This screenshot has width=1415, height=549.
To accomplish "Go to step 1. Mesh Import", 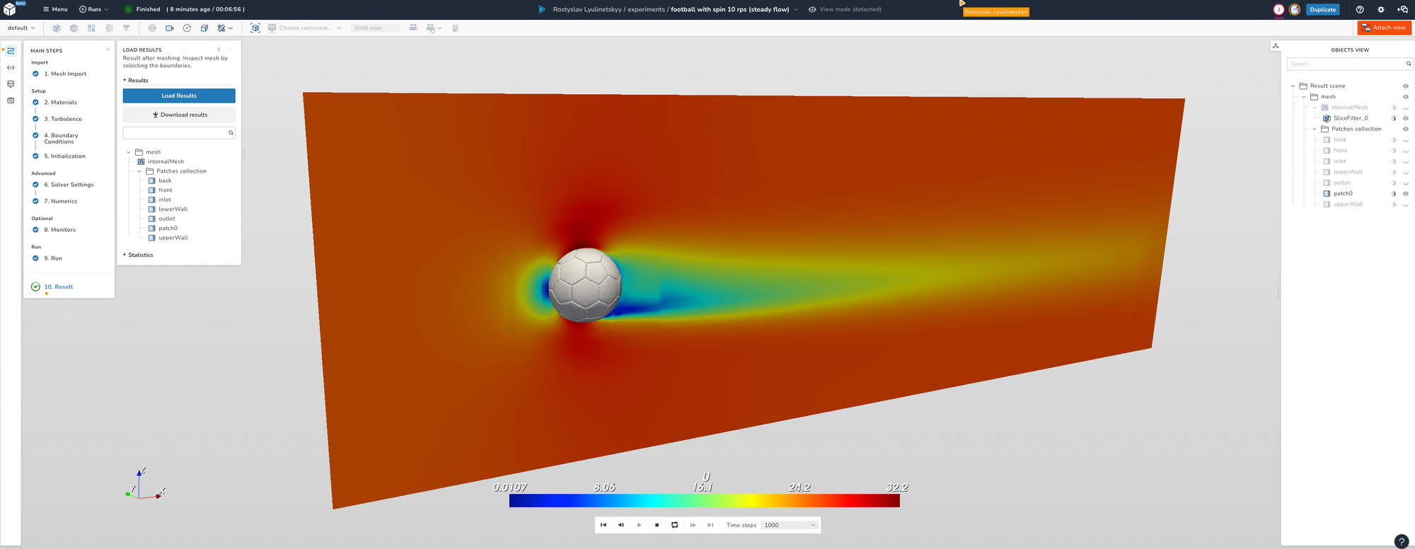I will pos(65,74).
